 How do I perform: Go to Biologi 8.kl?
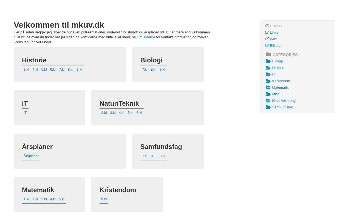[154, 70]
